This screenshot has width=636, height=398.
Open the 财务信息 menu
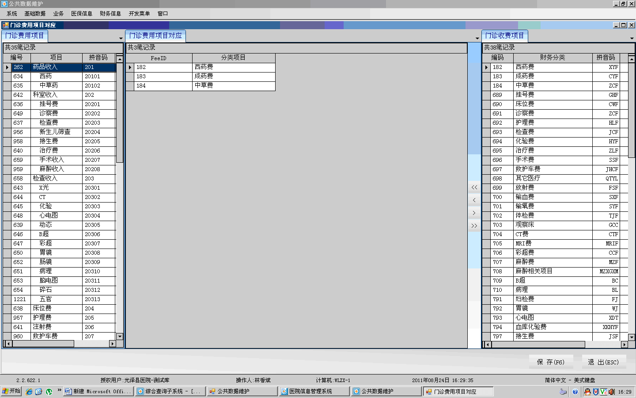110,14
